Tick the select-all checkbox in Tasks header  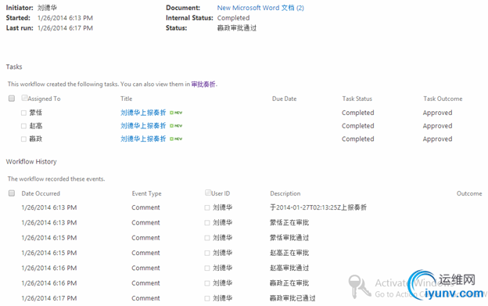pos(12,99)
